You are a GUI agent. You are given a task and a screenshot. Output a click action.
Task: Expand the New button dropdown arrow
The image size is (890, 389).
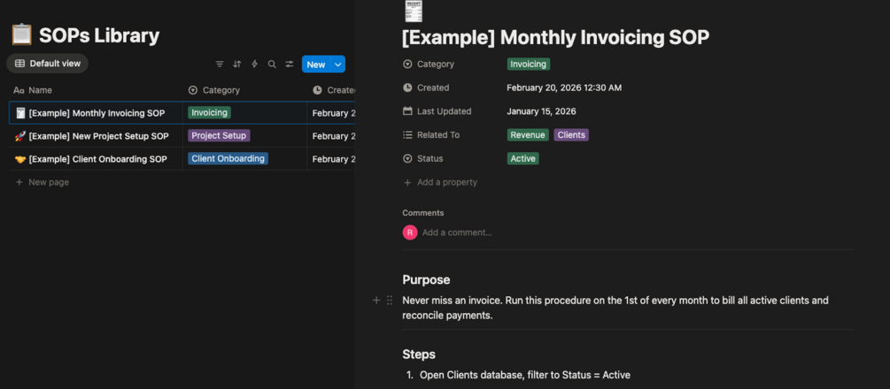[x=337, y=65]
